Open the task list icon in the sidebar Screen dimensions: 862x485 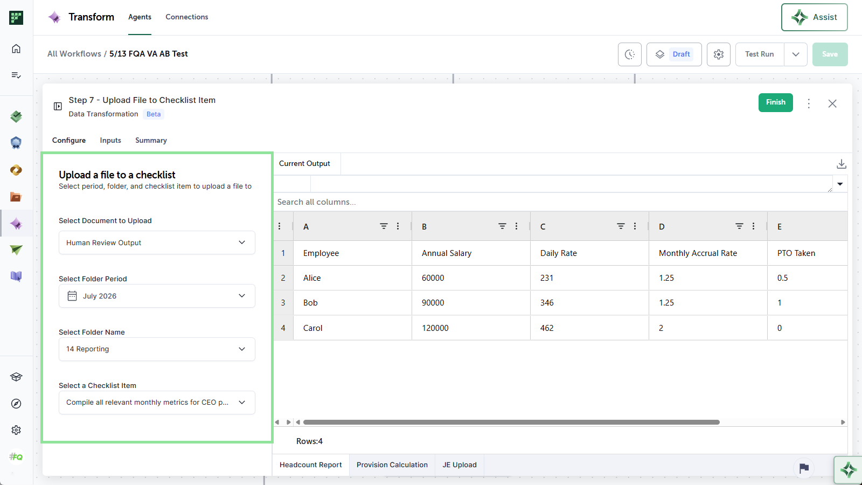pyautogui.click(x=16, y=75)
